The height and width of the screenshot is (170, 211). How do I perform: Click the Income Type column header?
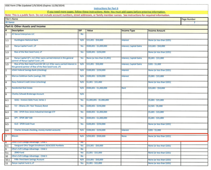[128, 30]
